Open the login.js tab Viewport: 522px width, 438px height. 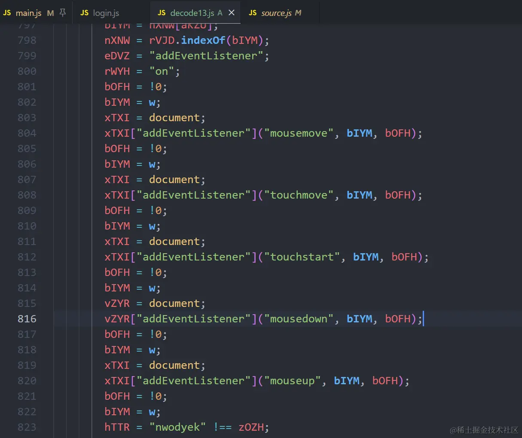[x=111, y=13]
